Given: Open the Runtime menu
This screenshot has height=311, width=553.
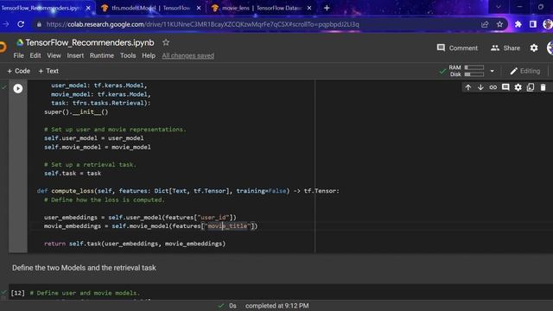Looking at the screenshot, I should pyautogui.click(x=102, y=55).
